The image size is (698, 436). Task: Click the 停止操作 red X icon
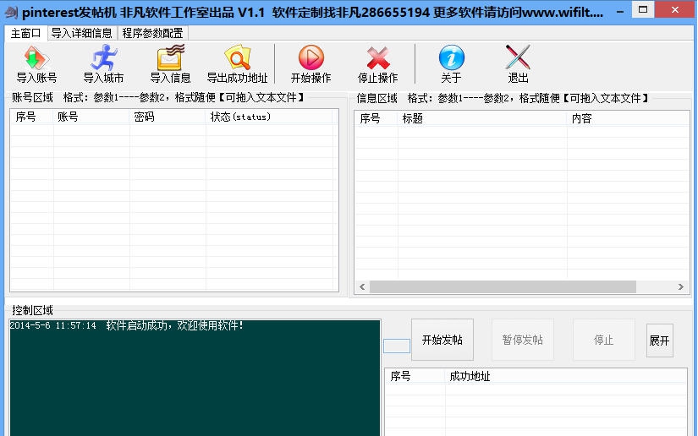(378, 58)
